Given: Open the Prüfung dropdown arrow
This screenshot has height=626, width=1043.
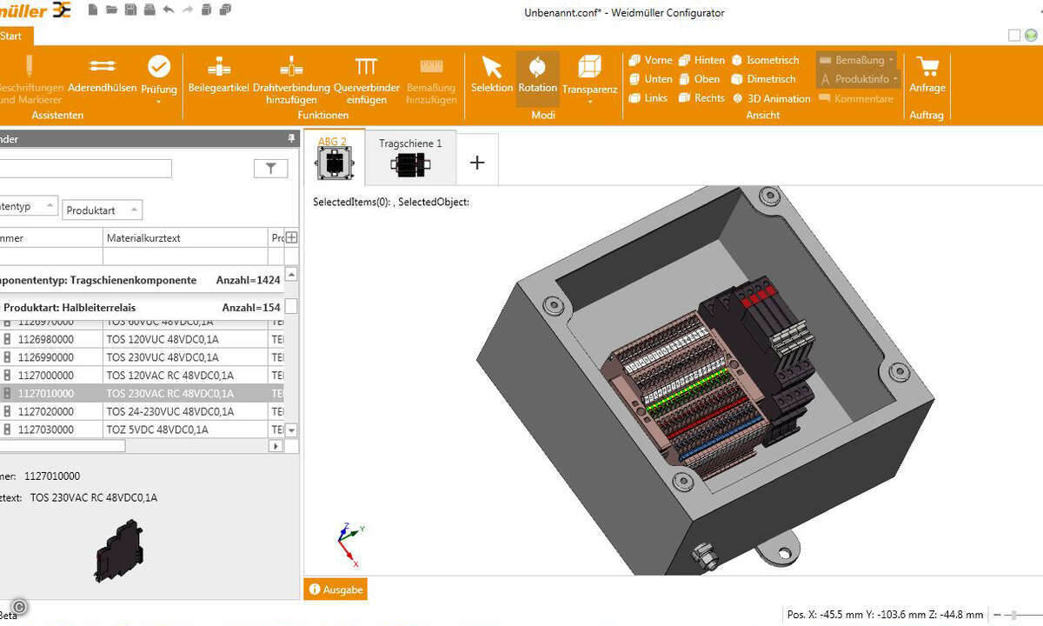Looking at the screenshot, I should [x=159, y=102].
